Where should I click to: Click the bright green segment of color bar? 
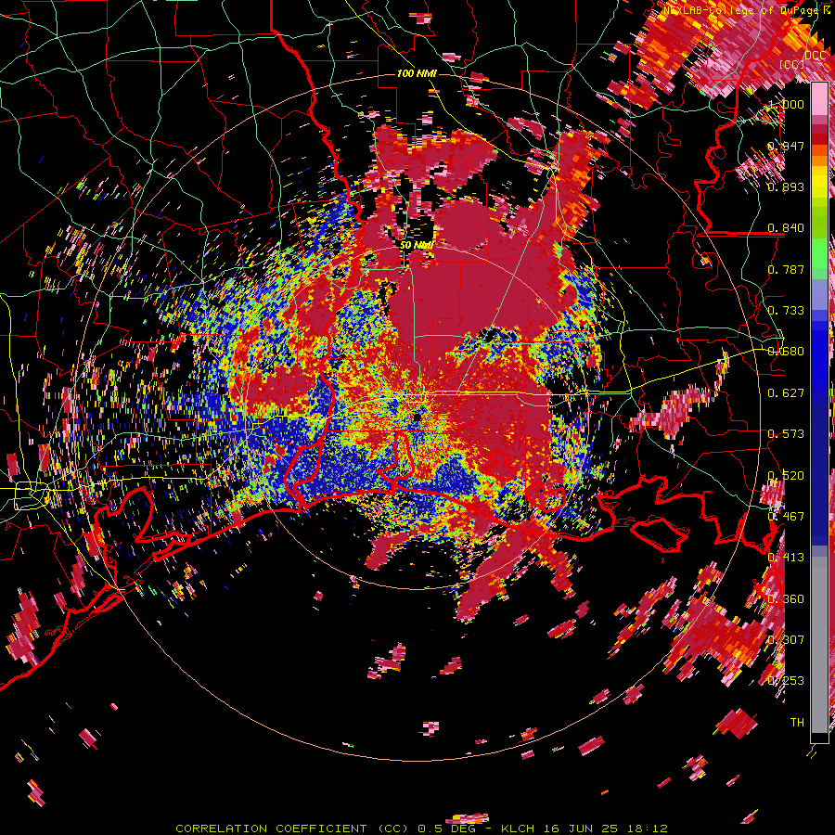click(819, 253)
